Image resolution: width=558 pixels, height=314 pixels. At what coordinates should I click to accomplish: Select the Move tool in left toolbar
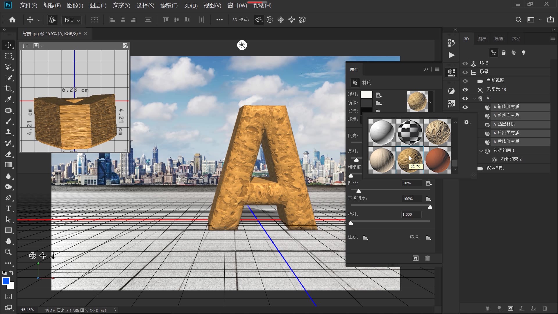[x=8, y=45]
